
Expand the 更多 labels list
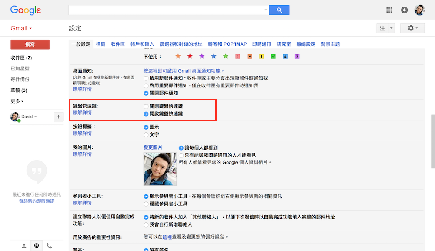pyautogui.click(x=17, y=101)
